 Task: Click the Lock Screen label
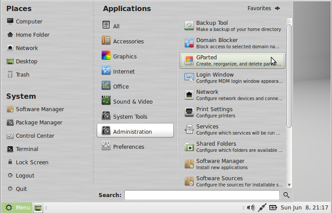pyautogui.click(x=32, y=162)
